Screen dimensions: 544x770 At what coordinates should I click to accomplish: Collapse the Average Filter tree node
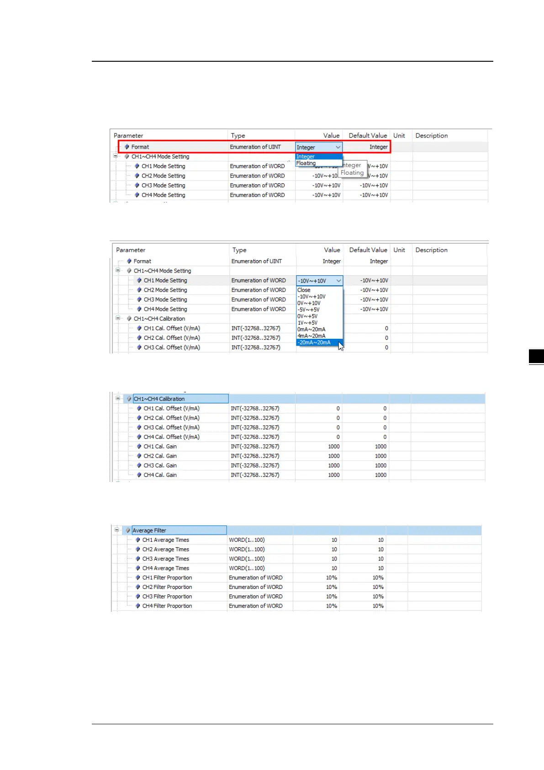point(117,530)
